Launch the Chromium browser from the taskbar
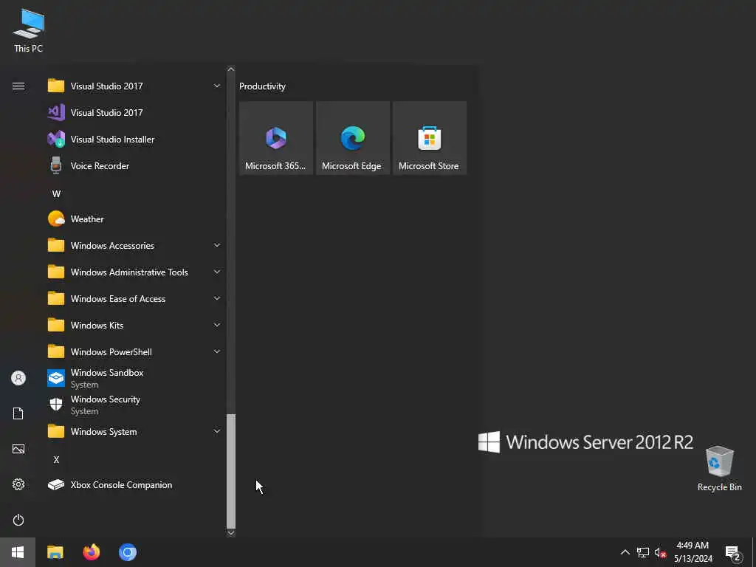 coord(128,552)
